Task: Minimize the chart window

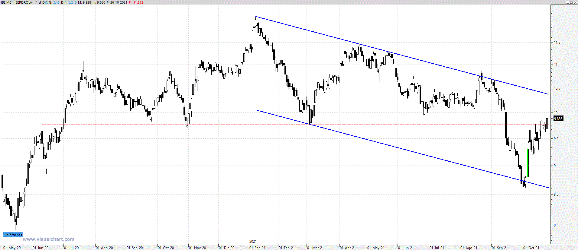Action: click(567, 2)
